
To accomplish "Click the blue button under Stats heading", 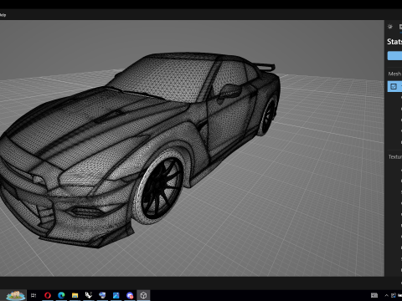I will [394, 55].
